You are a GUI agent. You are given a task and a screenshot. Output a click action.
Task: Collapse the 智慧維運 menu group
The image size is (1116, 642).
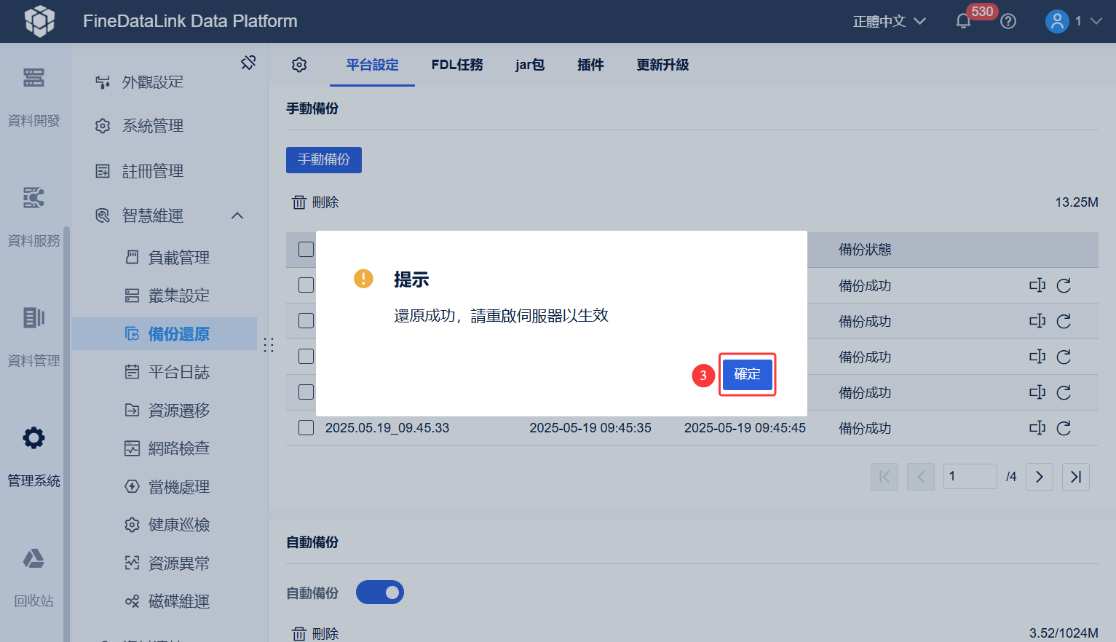(237, 215)
